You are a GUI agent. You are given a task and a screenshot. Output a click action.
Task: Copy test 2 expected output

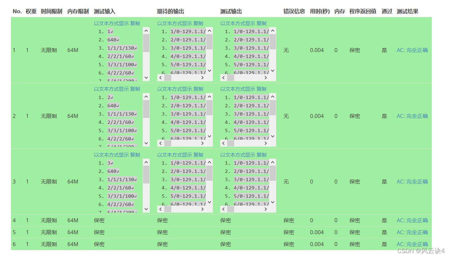pyautogui.click(x=198, y=89)
